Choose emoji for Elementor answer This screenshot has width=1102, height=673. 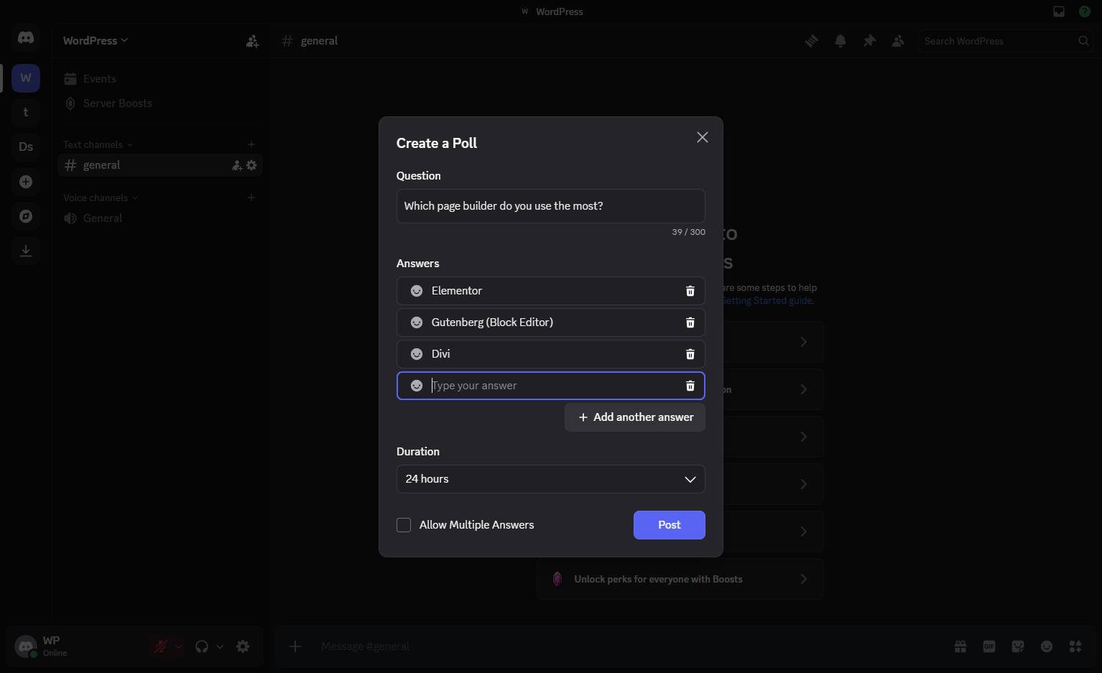(417, 291)
